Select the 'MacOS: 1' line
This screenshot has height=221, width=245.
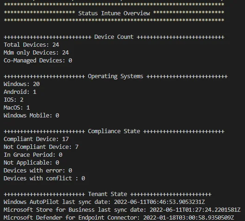17,108
